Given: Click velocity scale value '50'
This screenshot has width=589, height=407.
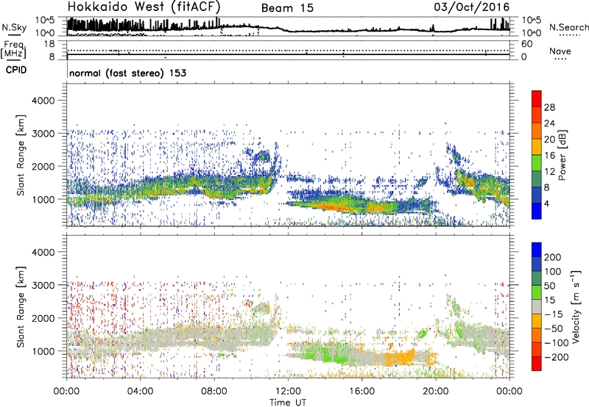Looking at the screenshot, I should pyautogui.click(x=549, y=286).
